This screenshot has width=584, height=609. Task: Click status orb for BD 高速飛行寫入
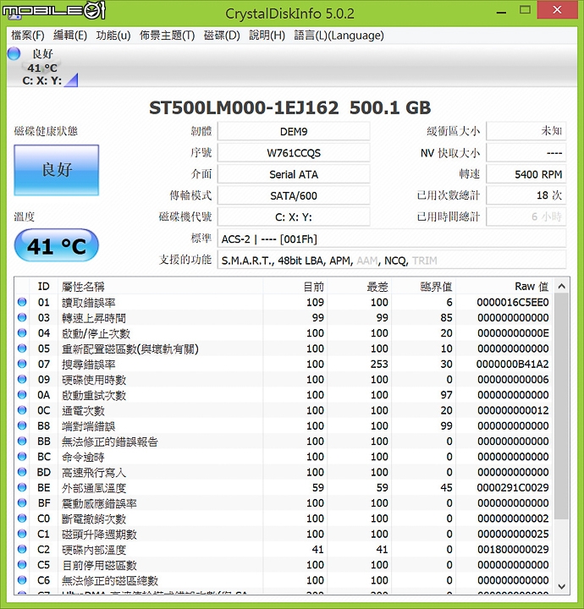(x=22, y=472)
